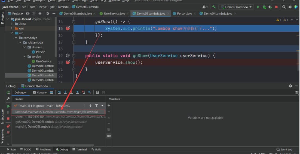
Task: Run with coverage icon in top toolbar
Action: [x=270, y=7]
